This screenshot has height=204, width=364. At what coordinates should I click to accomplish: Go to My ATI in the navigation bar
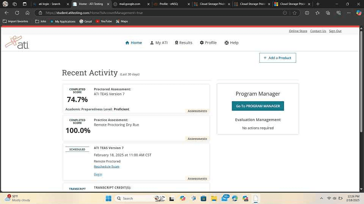[x=158, y=43]
